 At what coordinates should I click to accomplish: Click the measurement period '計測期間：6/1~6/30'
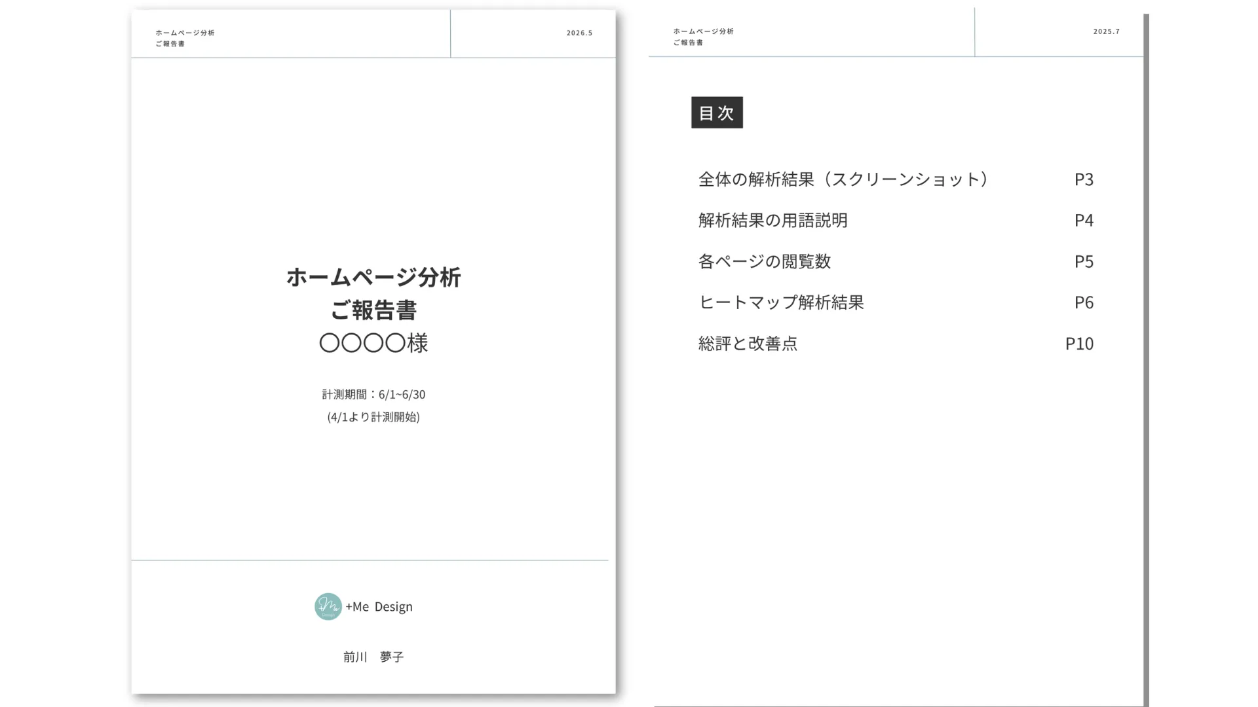[x=373, y=394]
